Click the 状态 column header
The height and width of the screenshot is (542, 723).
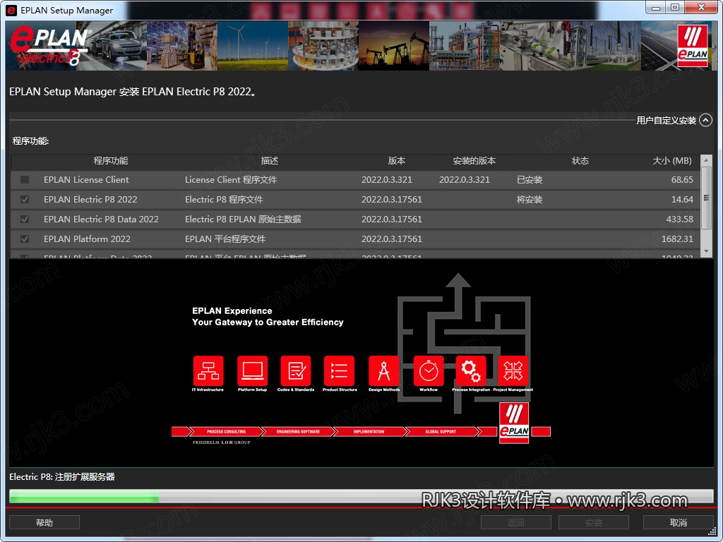tap(580, 161)
